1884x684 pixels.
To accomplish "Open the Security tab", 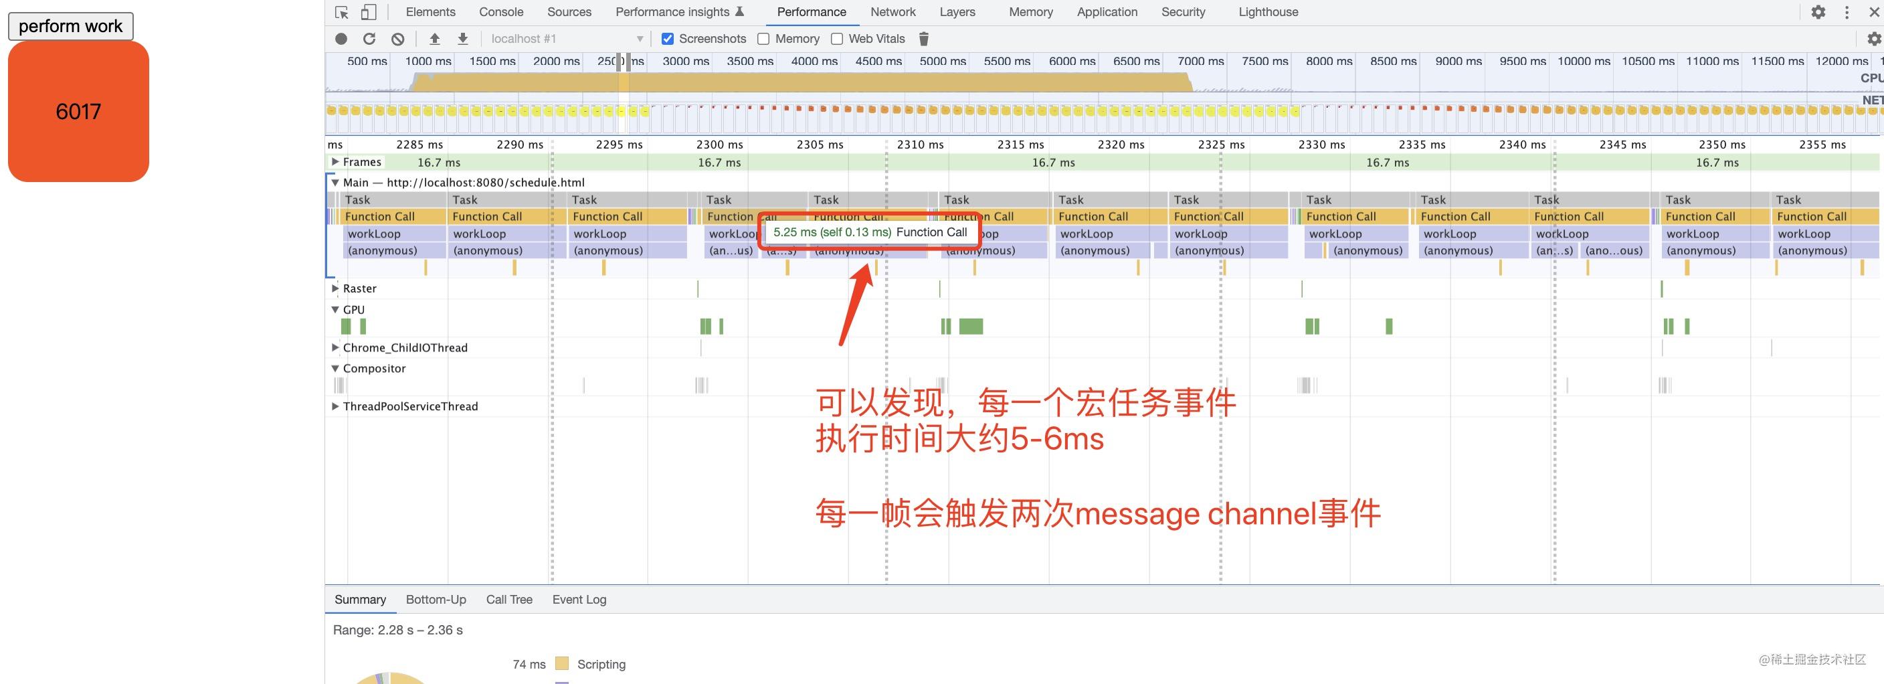I will point(1184,13).
